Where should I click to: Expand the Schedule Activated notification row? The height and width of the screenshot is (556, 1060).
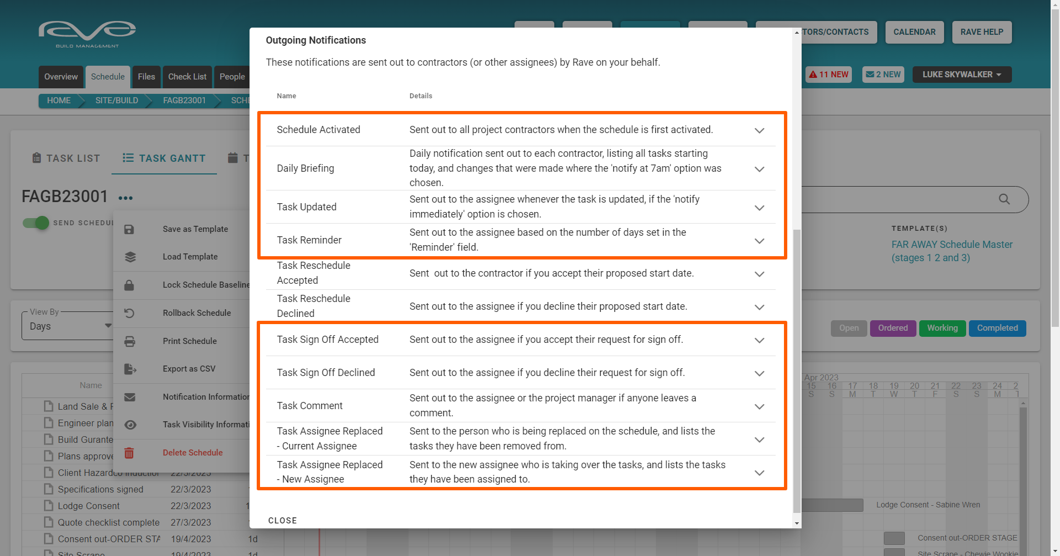[759, 130]
